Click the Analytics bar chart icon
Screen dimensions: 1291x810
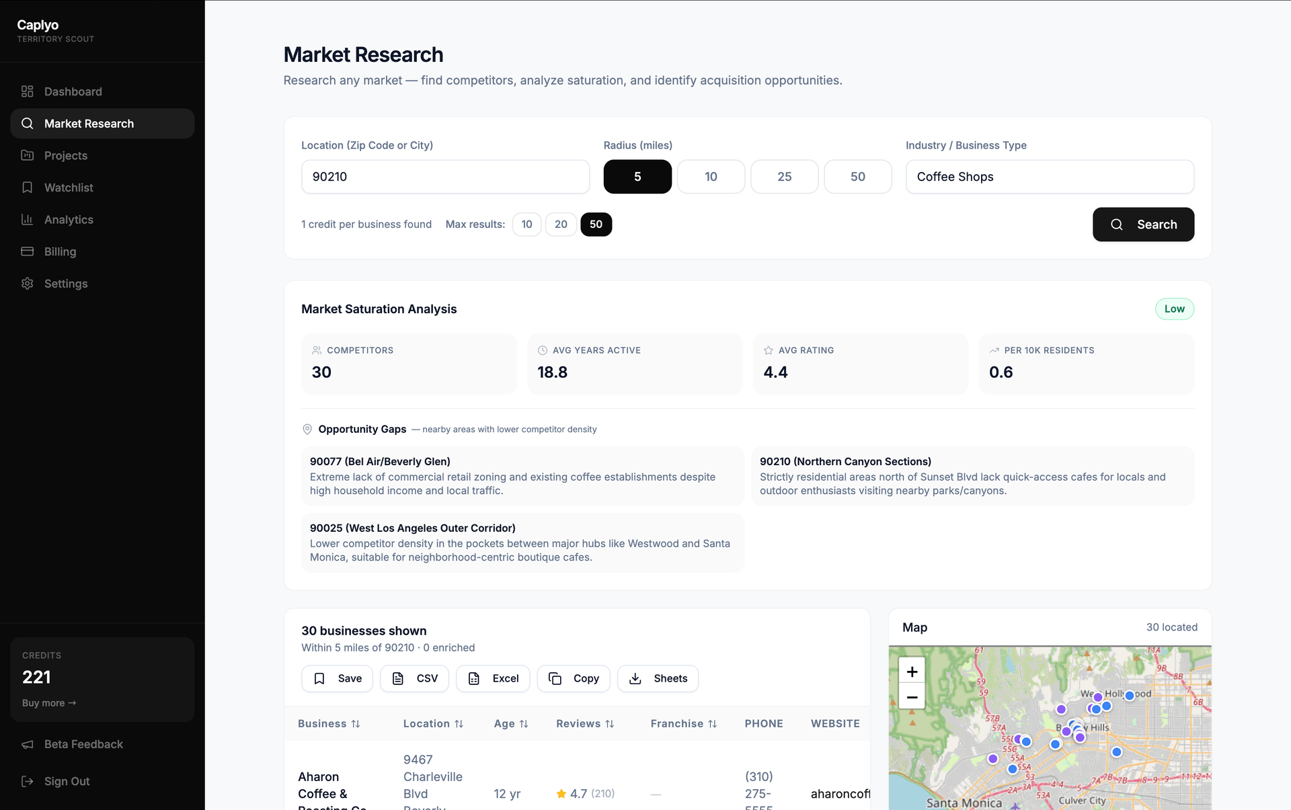click(x=27, y=220)
